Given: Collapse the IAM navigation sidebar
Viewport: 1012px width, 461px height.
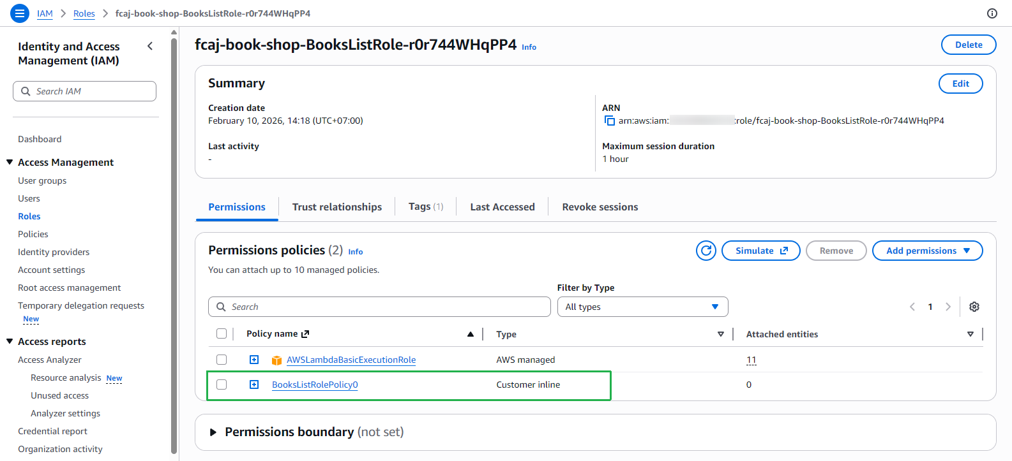Looking at the screenshot, I should (x=150, y=46).
